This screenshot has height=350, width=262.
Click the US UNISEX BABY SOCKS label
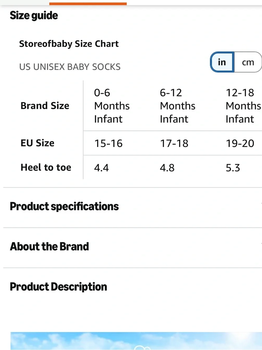[x=70, y=67]
